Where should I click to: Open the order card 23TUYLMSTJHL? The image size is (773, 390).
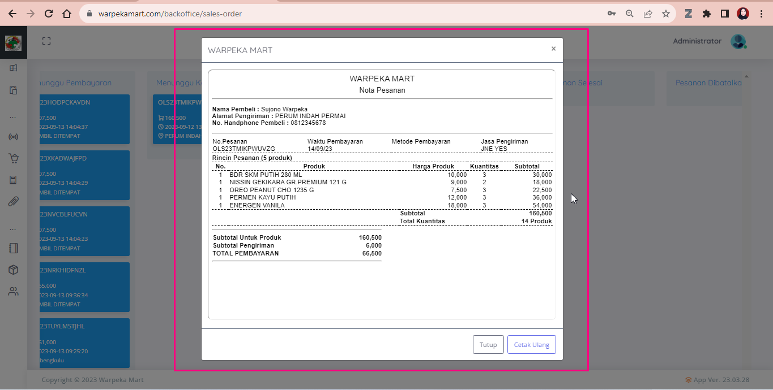tap(84, 343)
